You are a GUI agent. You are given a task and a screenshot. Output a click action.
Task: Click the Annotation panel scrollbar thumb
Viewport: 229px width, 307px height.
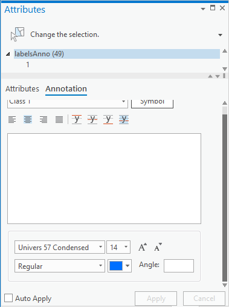click(x=225, y=198)
